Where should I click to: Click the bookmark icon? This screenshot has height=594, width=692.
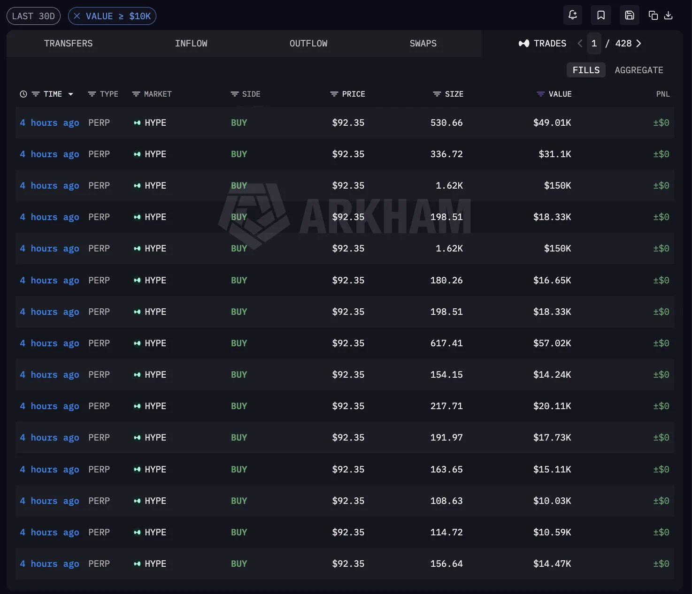pos(601,15)
